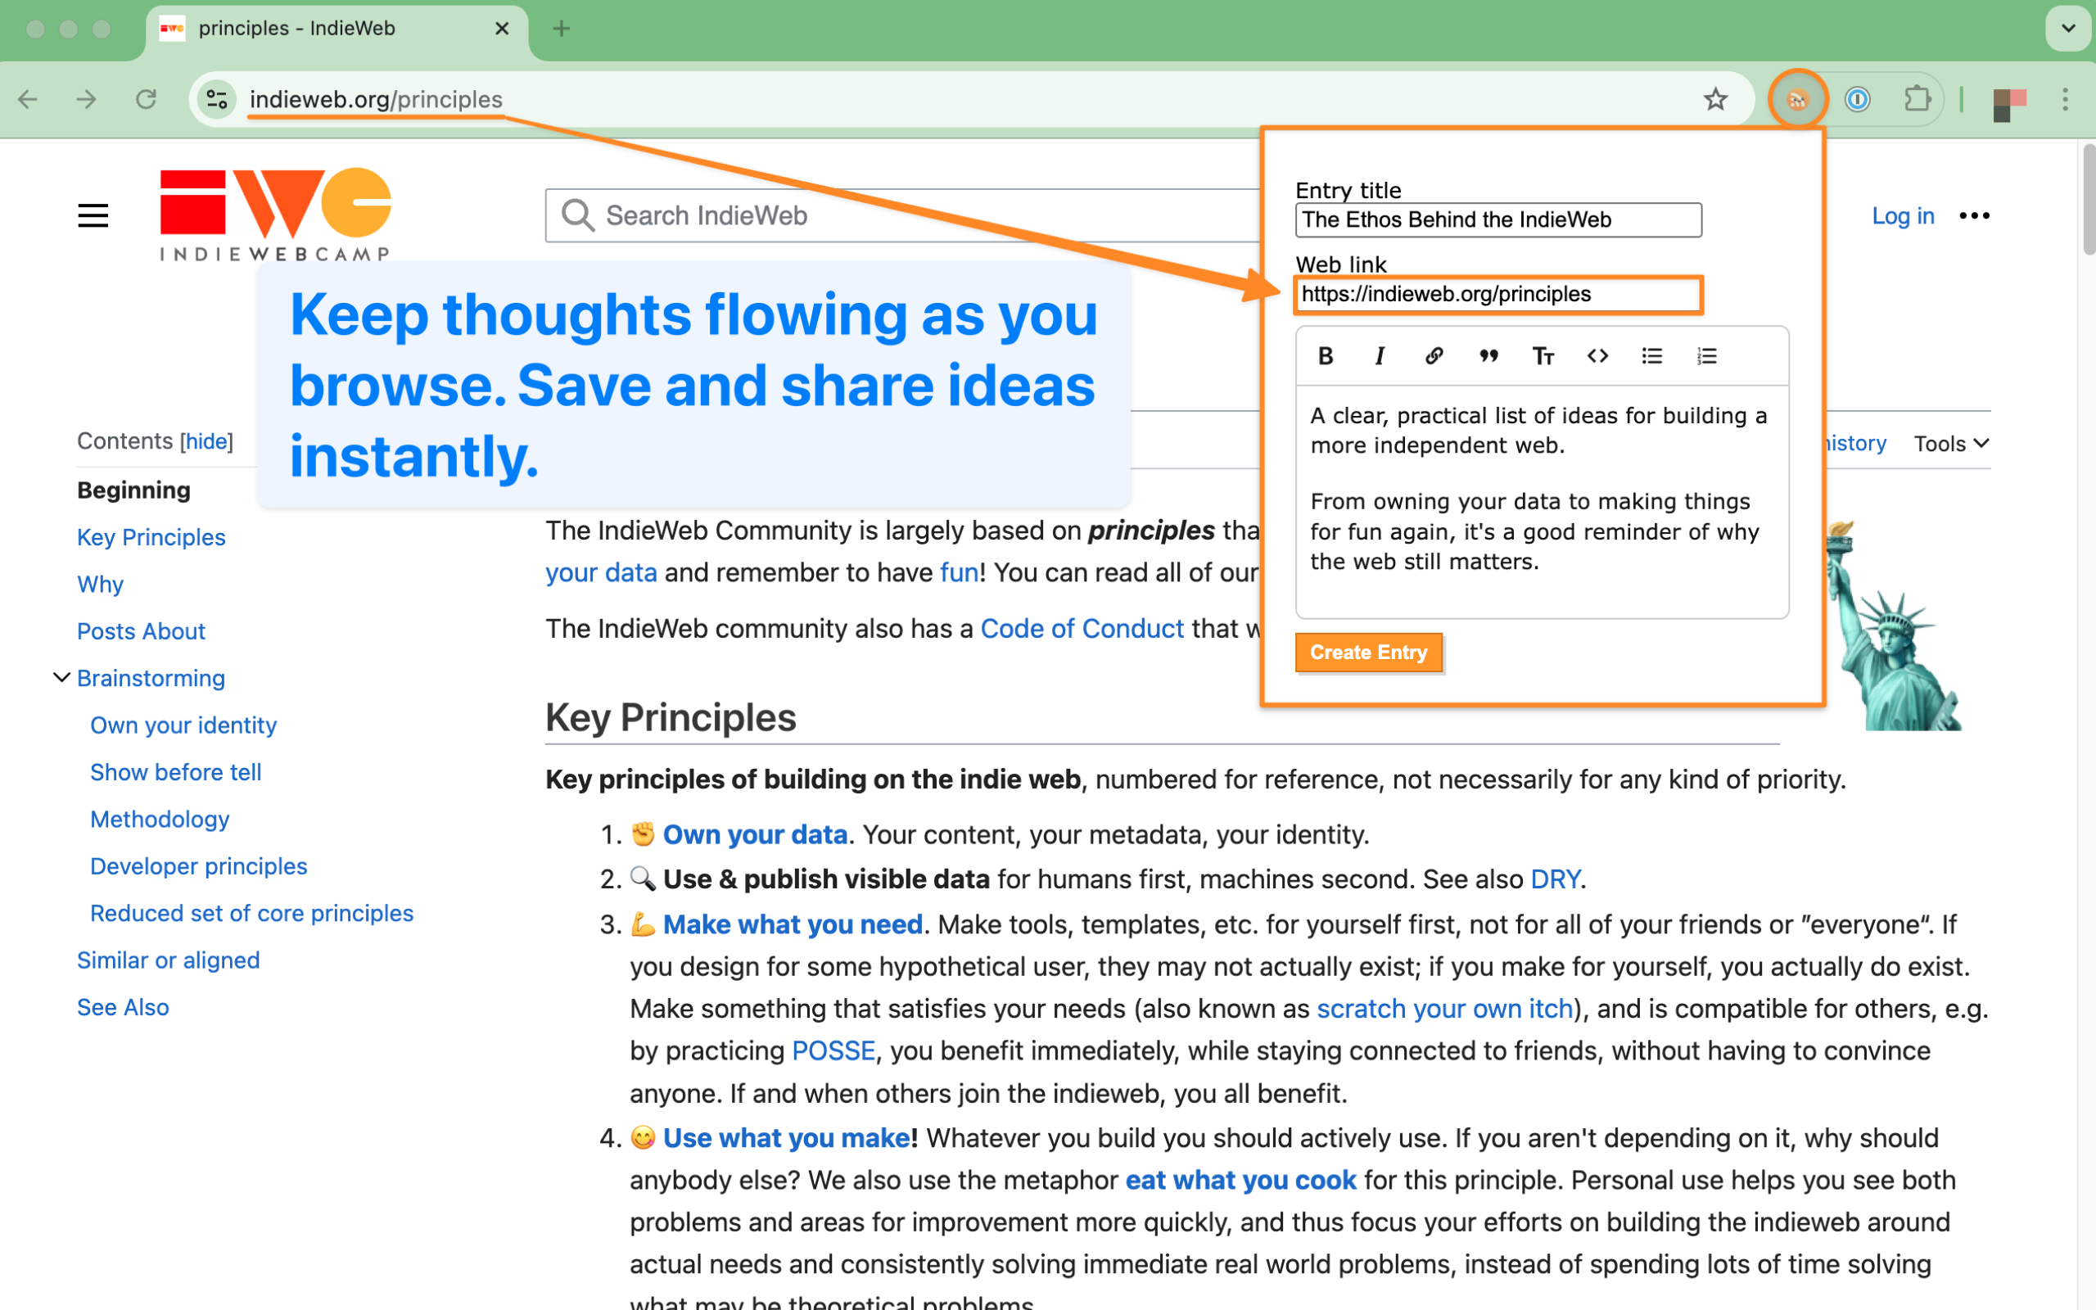The width and height of the screenshot is (2096, 1310).
Task: Click the heading text-size icon
Action: click(1543, 356)
